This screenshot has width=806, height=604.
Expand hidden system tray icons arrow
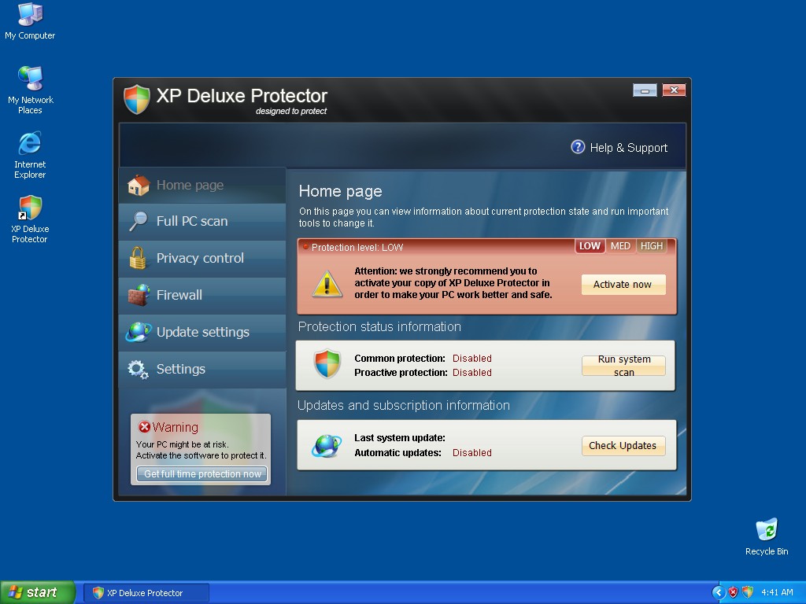click(718, 592)
